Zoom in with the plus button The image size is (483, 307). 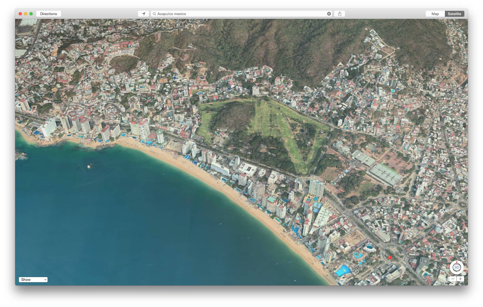coord(460,279)
